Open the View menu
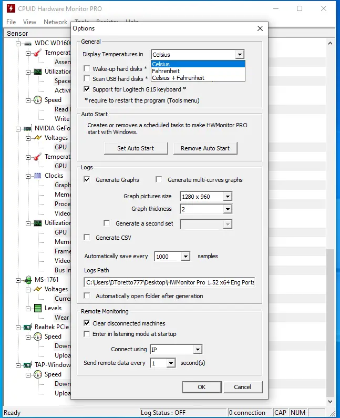 29,22
